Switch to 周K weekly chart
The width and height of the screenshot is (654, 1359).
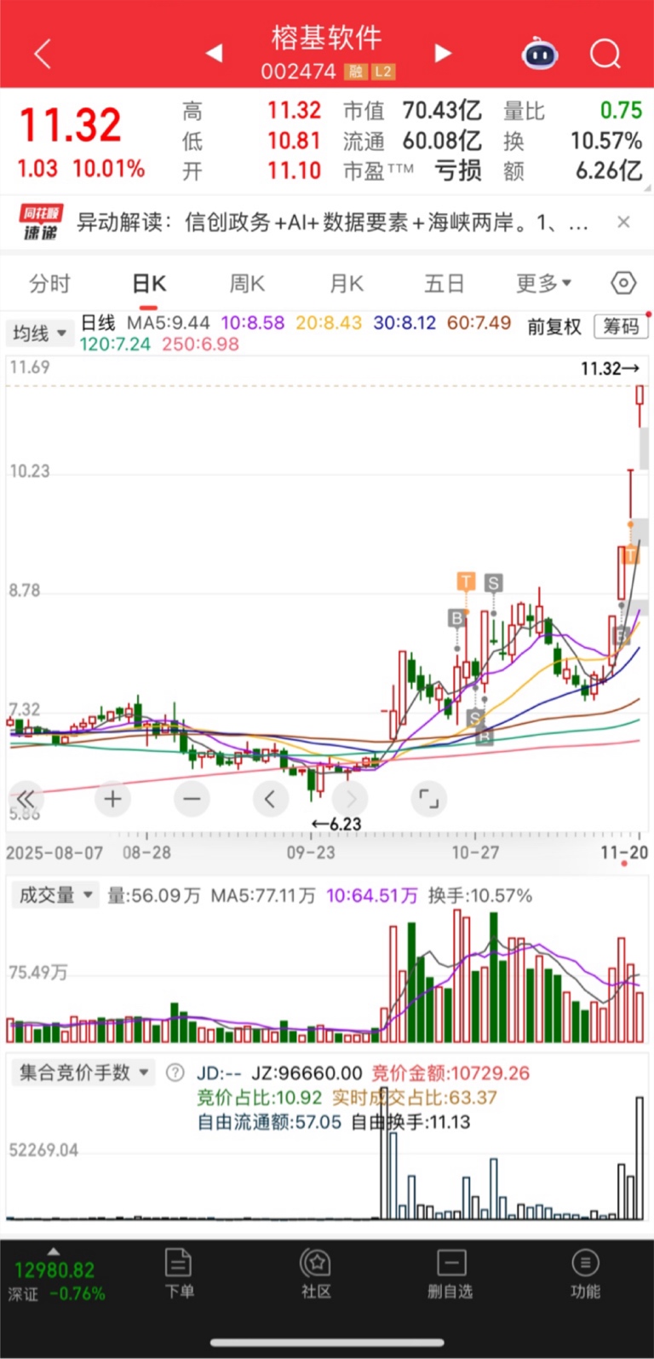point(248,284)
